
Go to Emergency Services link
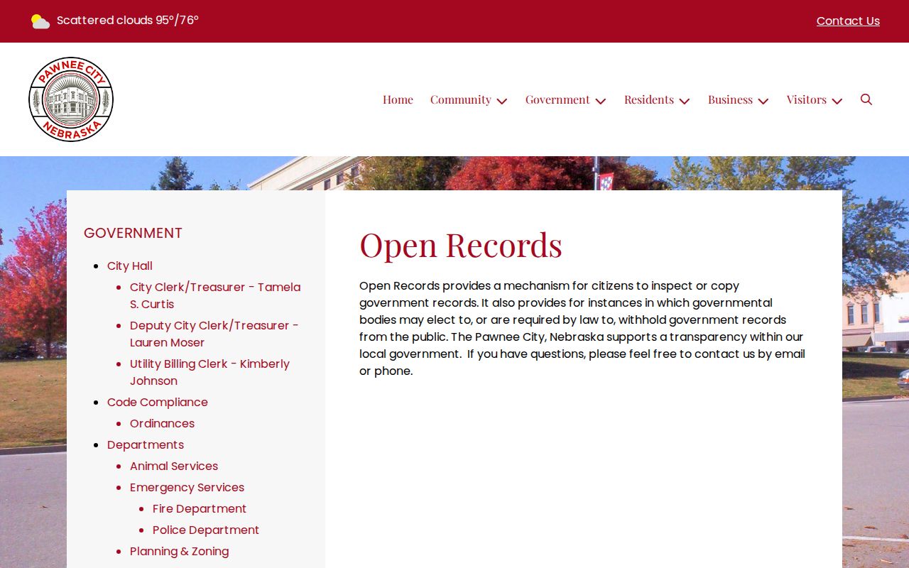(187, 488)
